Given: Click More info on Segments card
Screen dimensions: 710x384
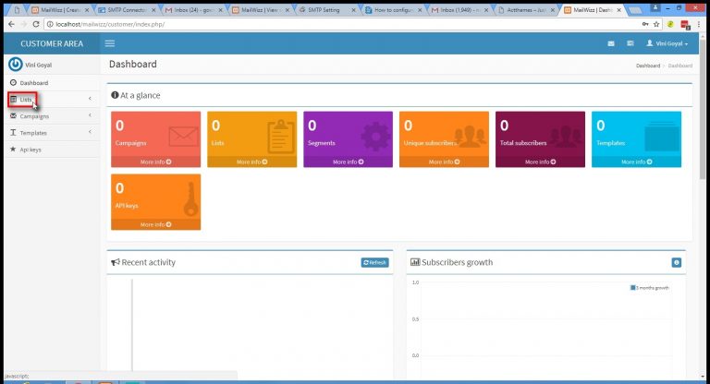Looking at the screenshot, I should click(x=348, y=162).
